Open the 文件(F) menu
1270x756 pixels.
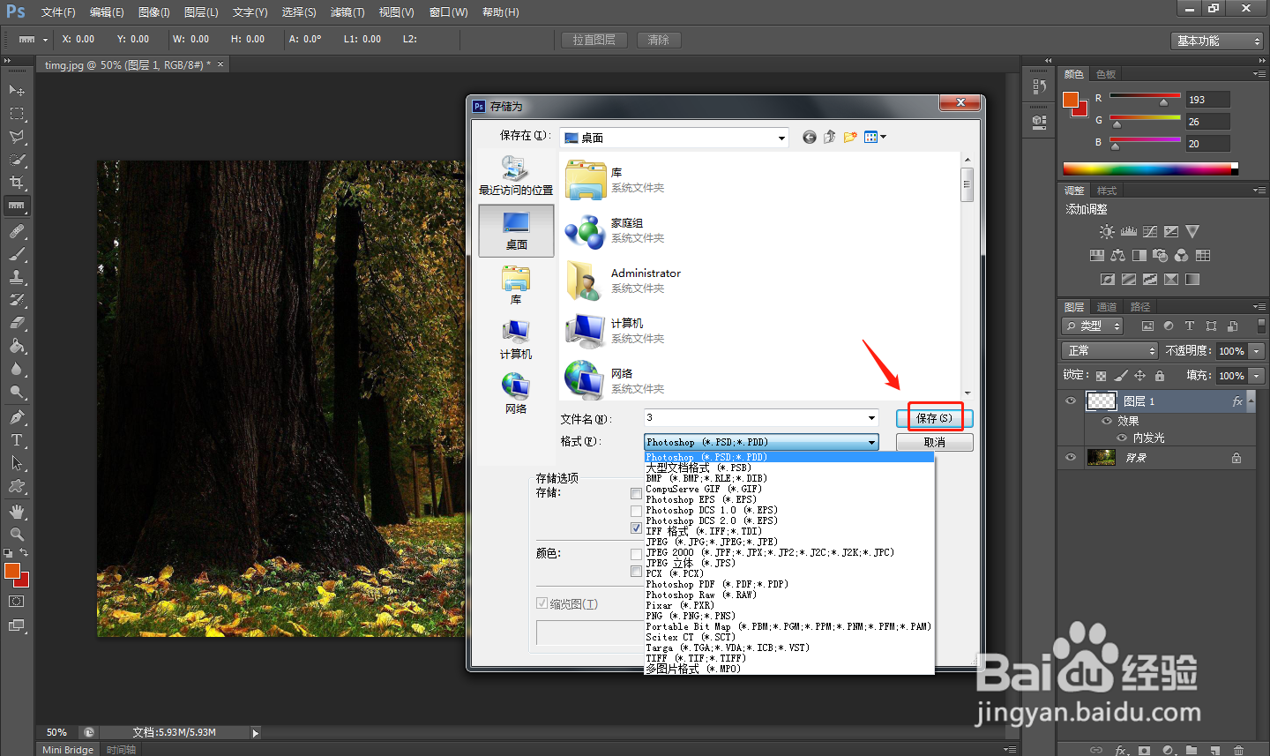58,12
